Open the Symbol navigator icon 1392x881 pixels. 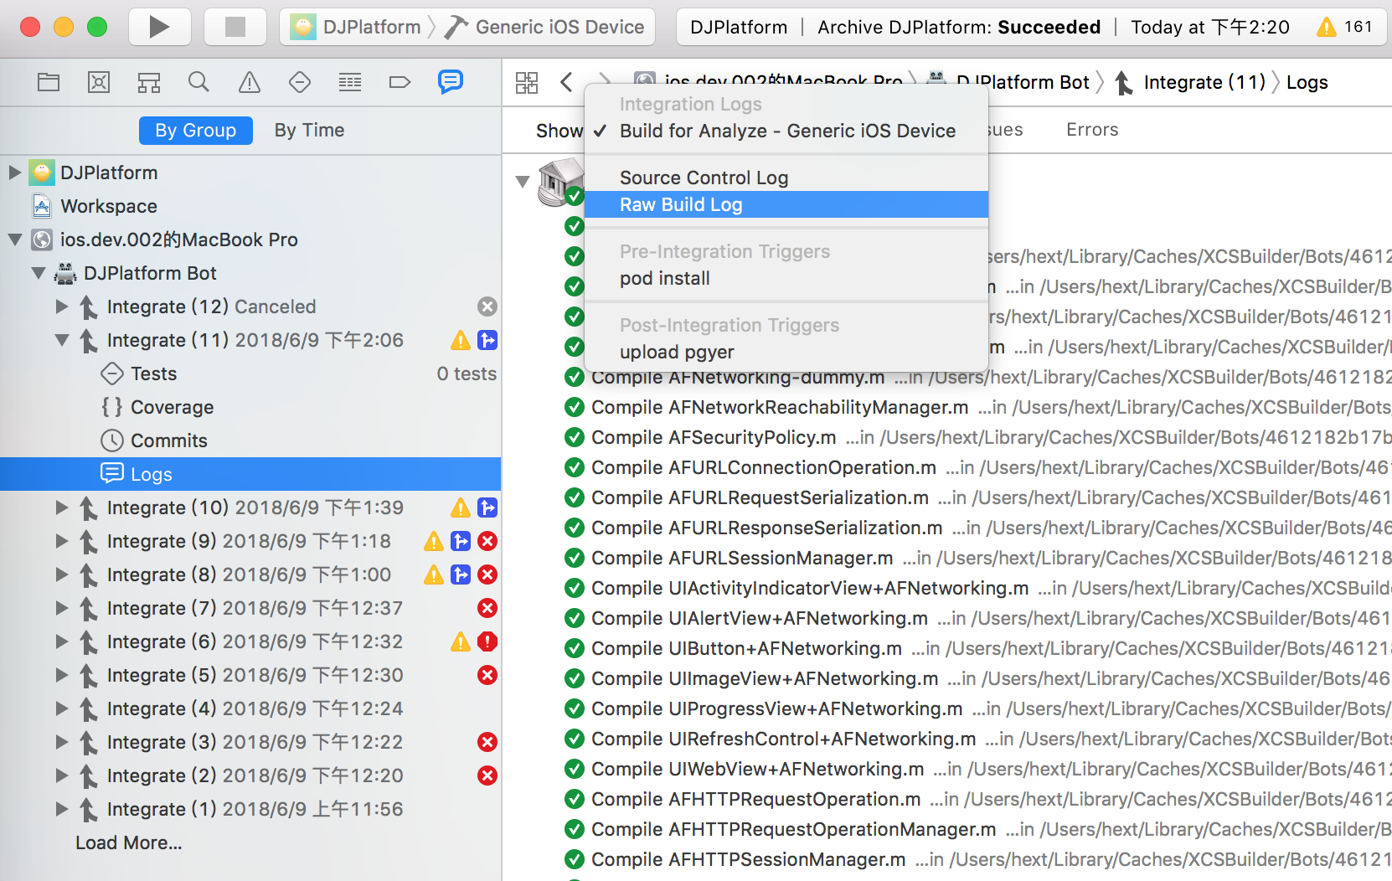point(149,82)
